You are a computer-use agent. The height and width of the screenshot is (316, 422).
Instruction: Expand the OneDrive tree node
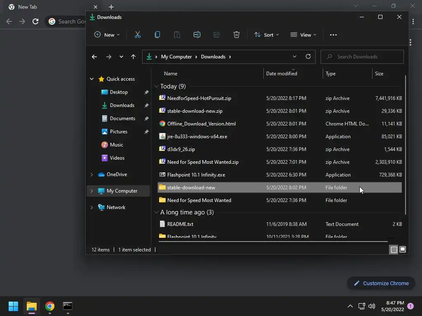point(91,174)
